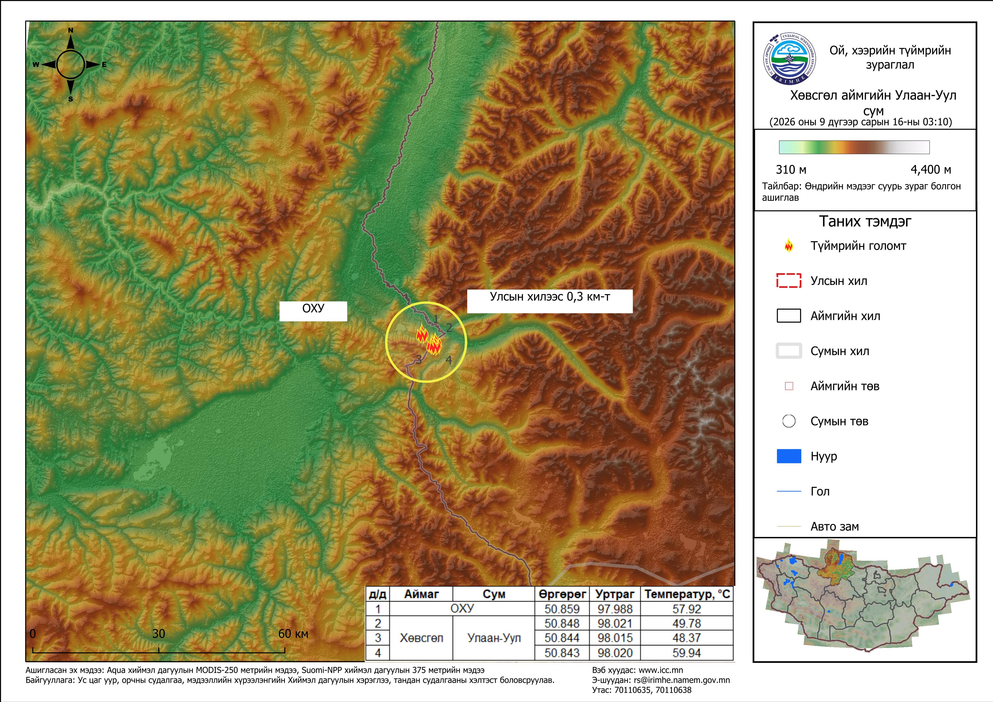Click the 59.94 temperature cell in row 4
This screenshot has width=993, height=702.
(x=687, y=653)
